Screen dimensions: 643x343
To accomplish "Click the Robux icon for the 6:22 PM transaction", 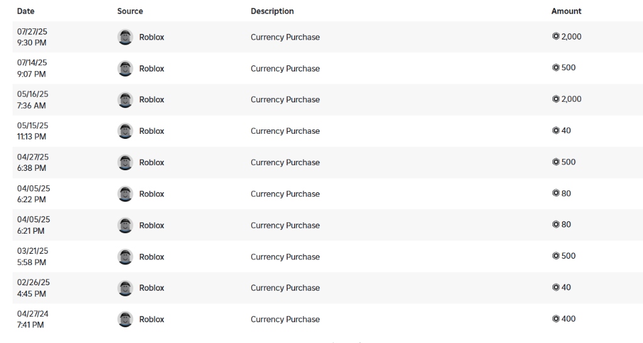I will [x=556, y=193].
